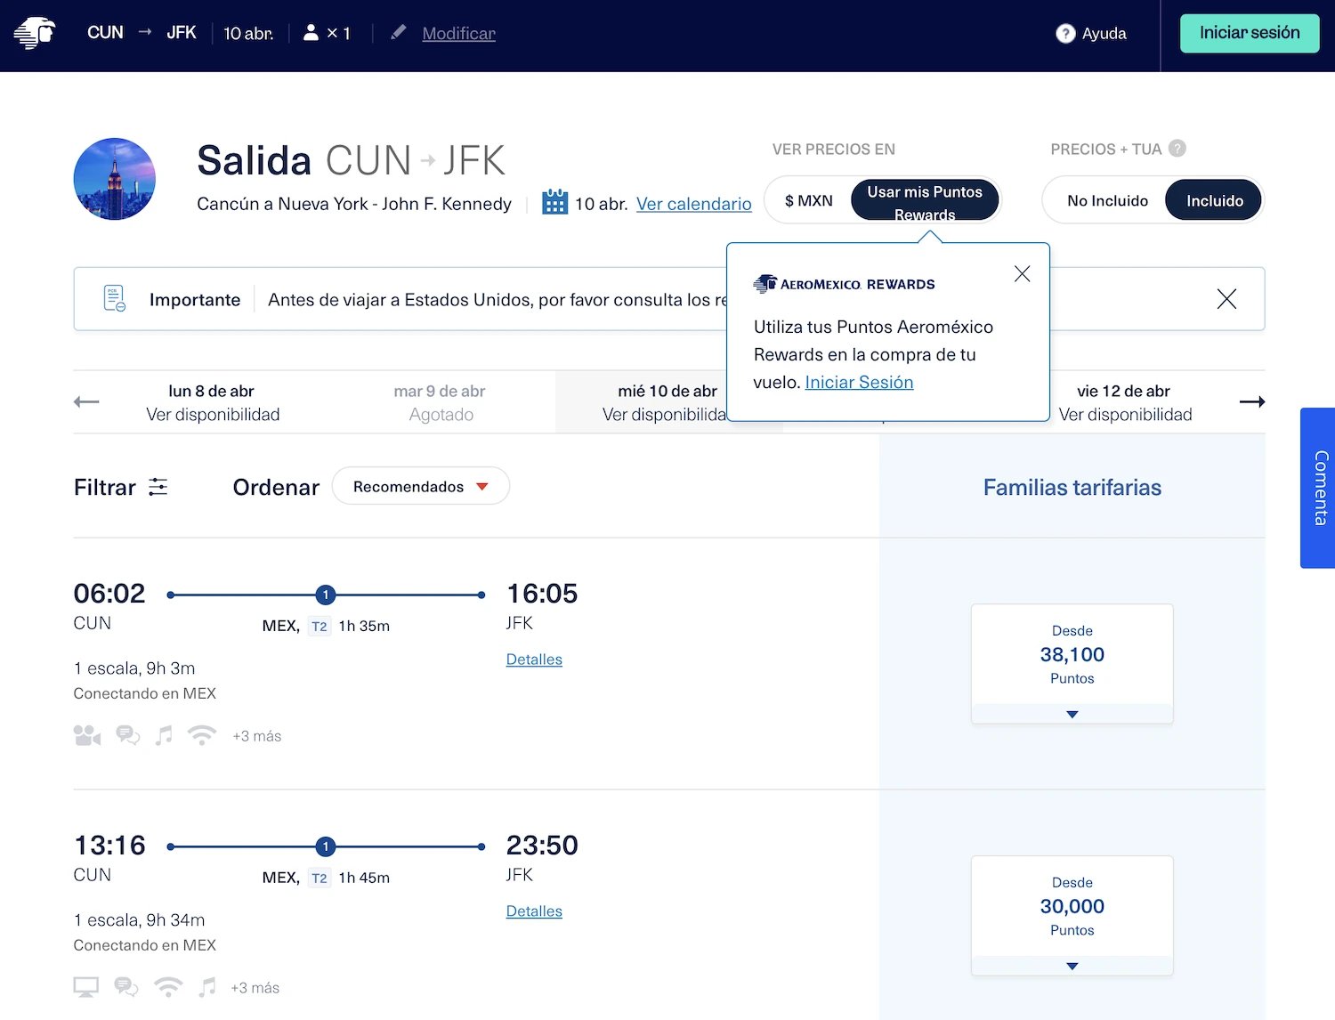Show +3 más amenities on 13:16 flight
Image resolution: width=1335 pixels, height=1020 pixels.
pos(255,988)
